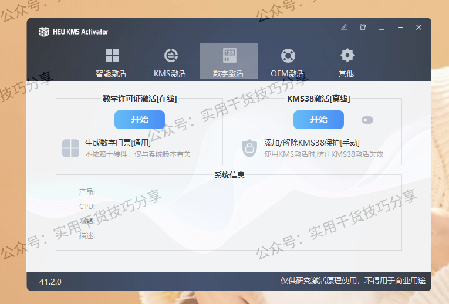
Task: Open the pencil edit icon in title bar
Action: tap(344, 27)
